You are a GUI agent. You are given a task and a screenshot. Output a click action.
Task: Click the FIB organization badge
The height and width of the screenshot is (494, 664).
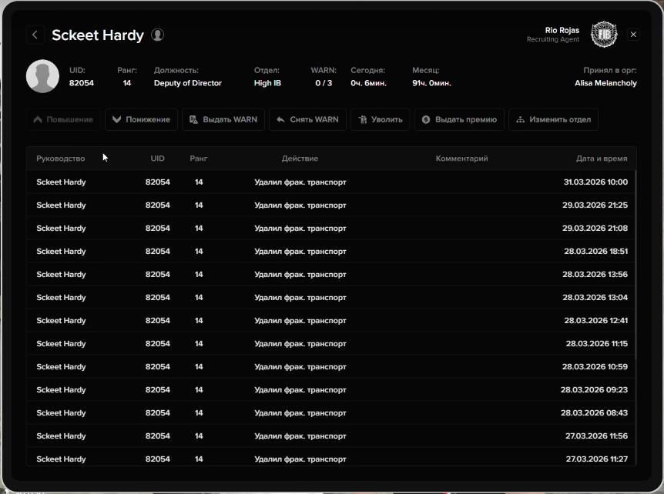point(604,35)
